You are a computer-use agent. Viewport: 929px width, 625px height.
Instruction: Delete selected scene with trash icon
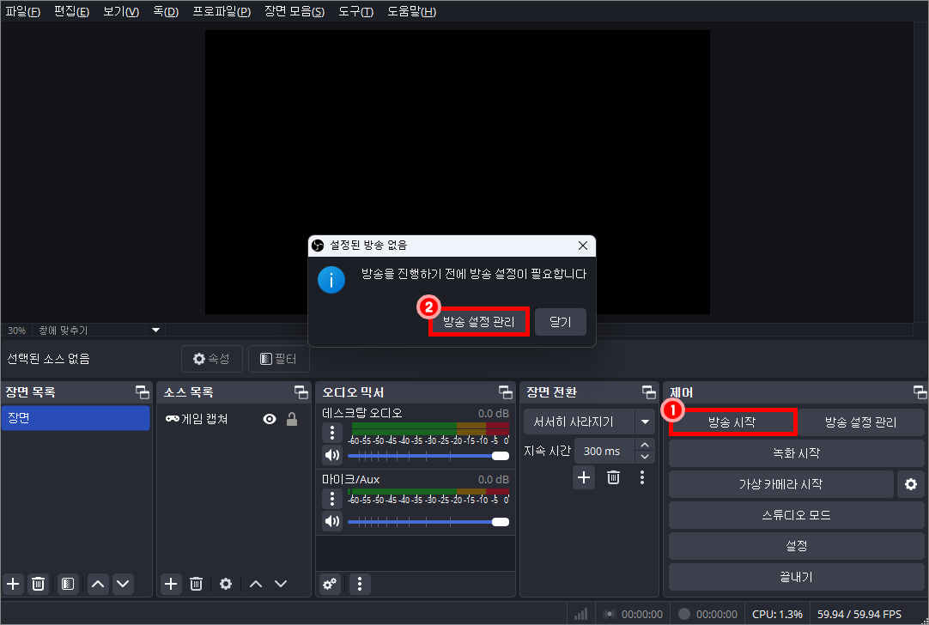38,584
